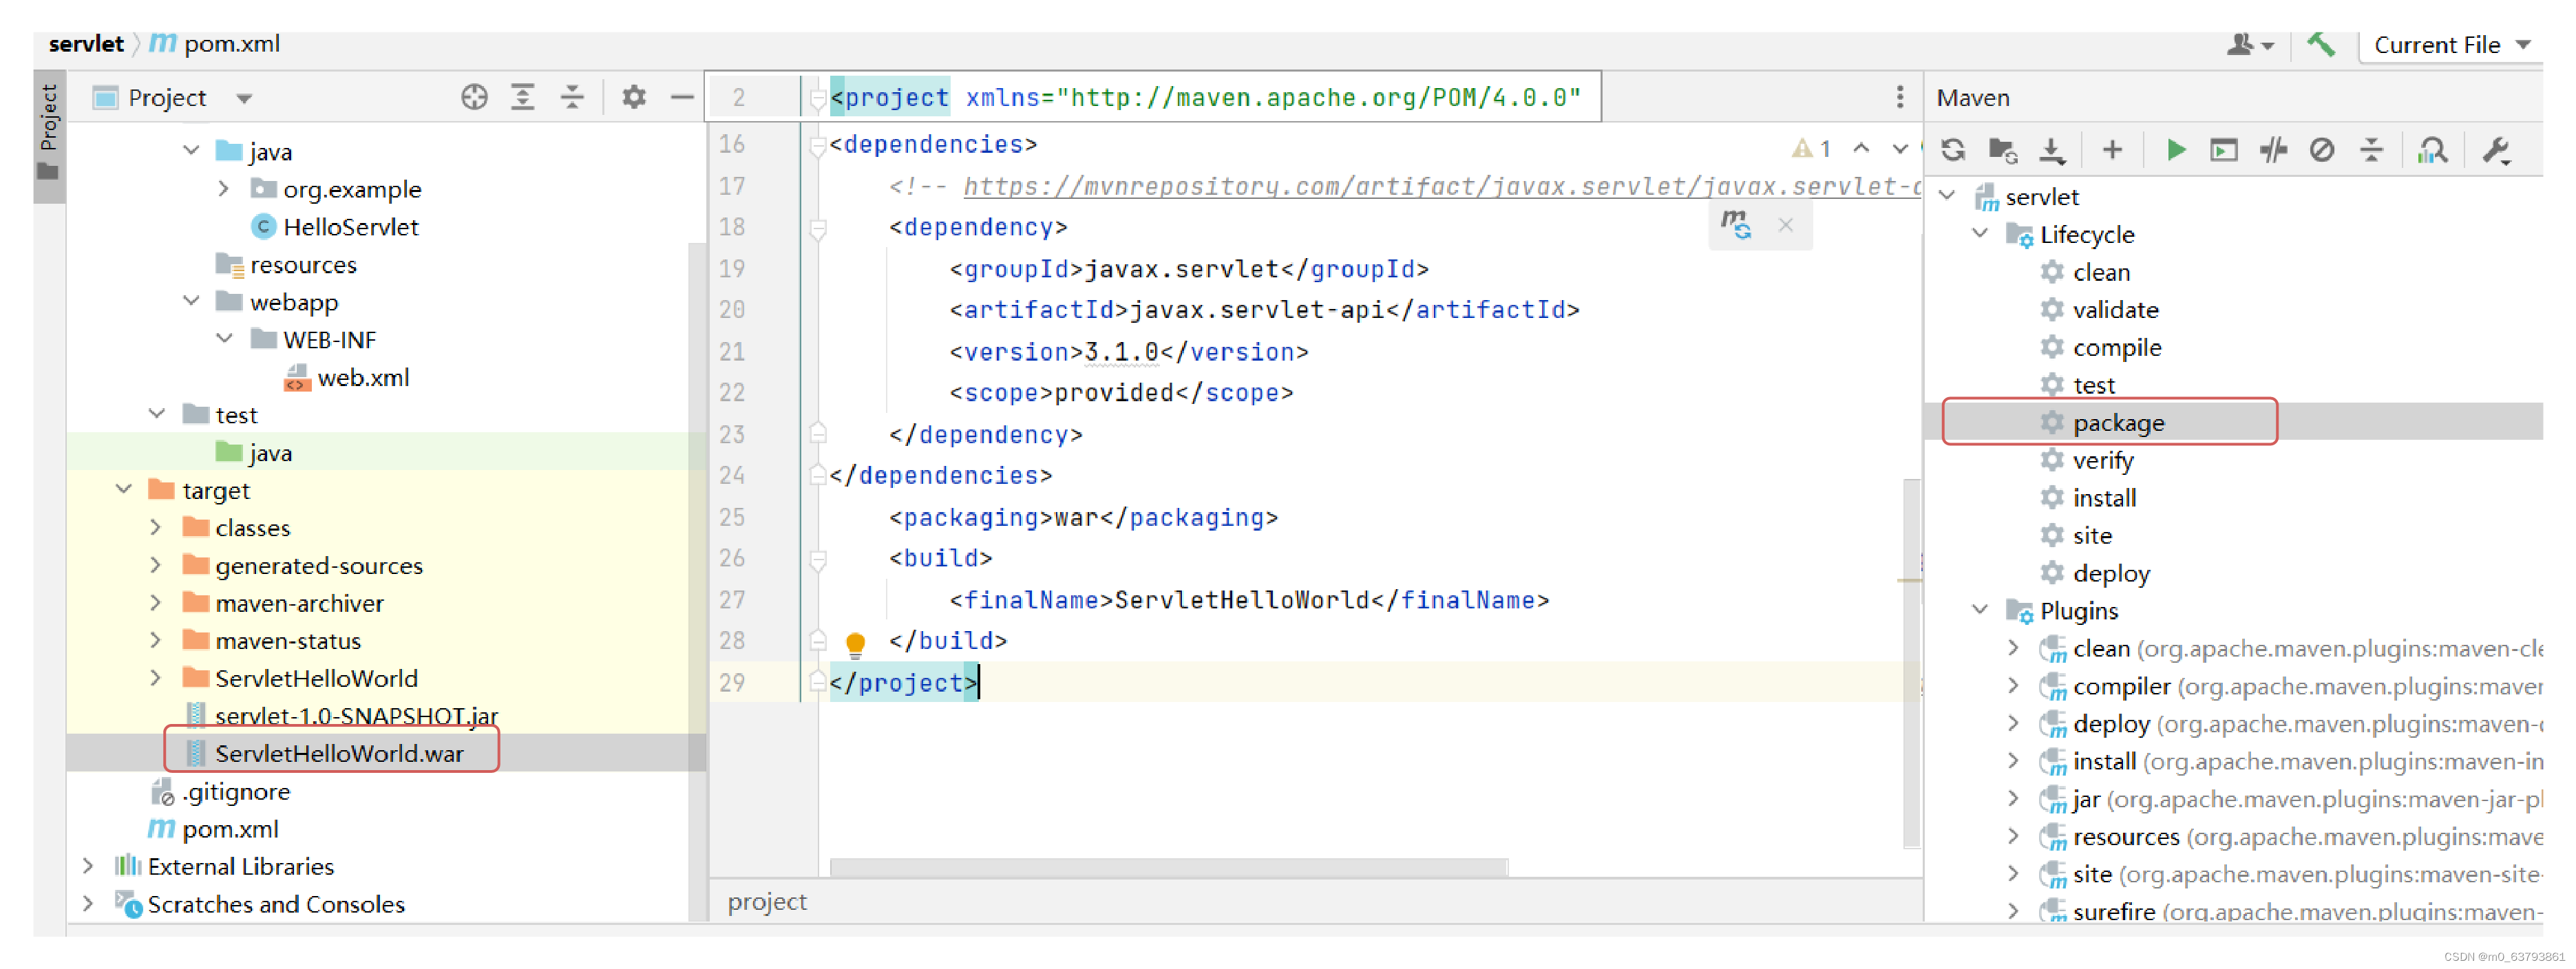Download sources and documentation in Maven panel
The width and height of the screenshot is (2576, 969).
click(x=2053, y=150)
